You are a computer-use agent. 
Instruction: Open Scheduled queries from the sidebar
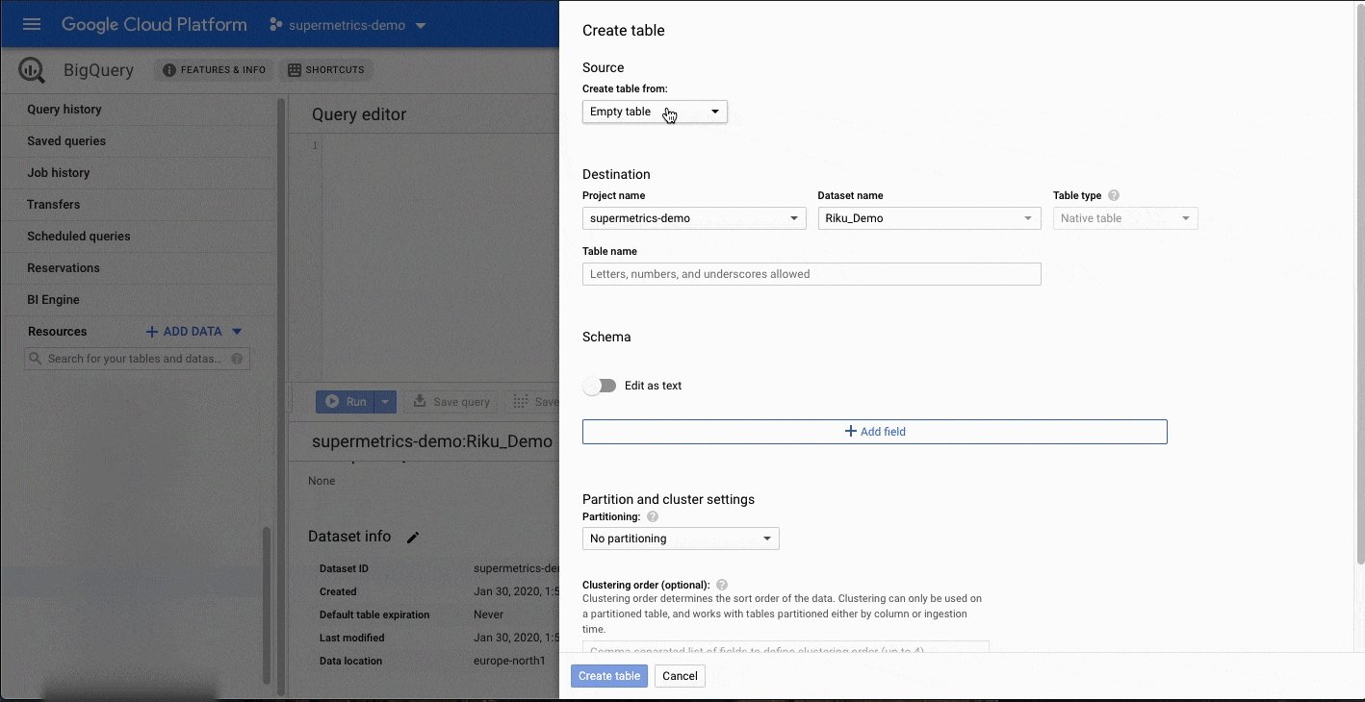coord(79,236)
